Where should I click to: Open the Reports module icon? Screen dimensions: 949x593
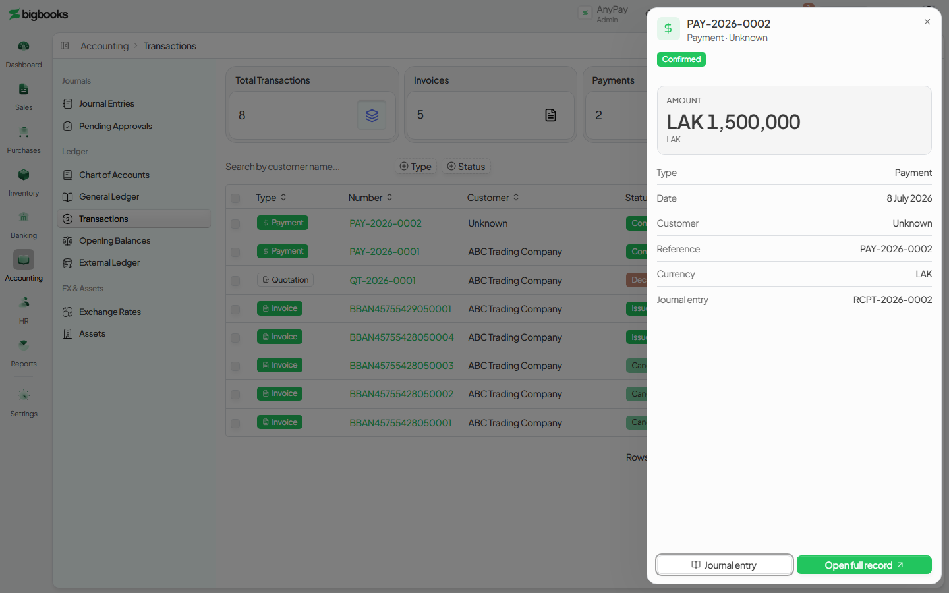tap(24, 345)
